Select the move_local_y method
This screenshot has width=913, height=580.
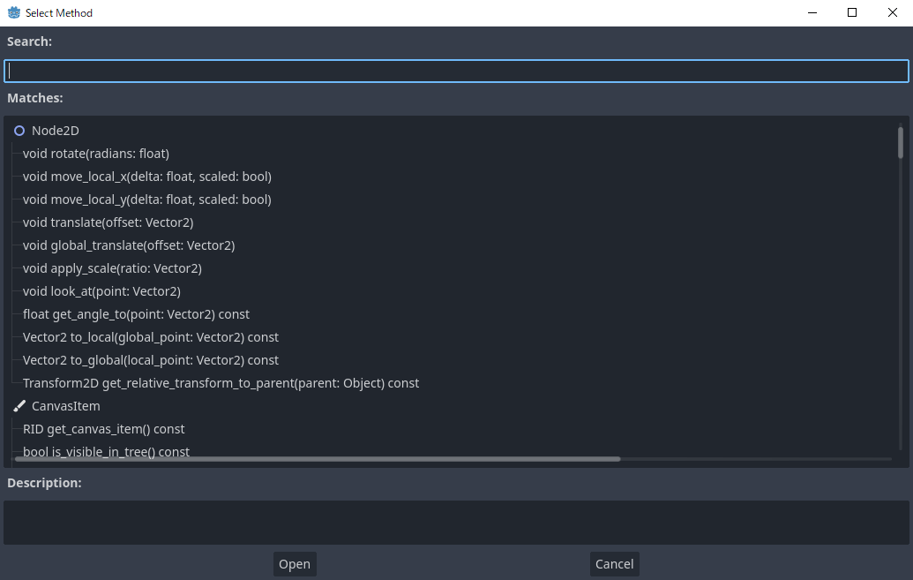[x=146, y=199]
